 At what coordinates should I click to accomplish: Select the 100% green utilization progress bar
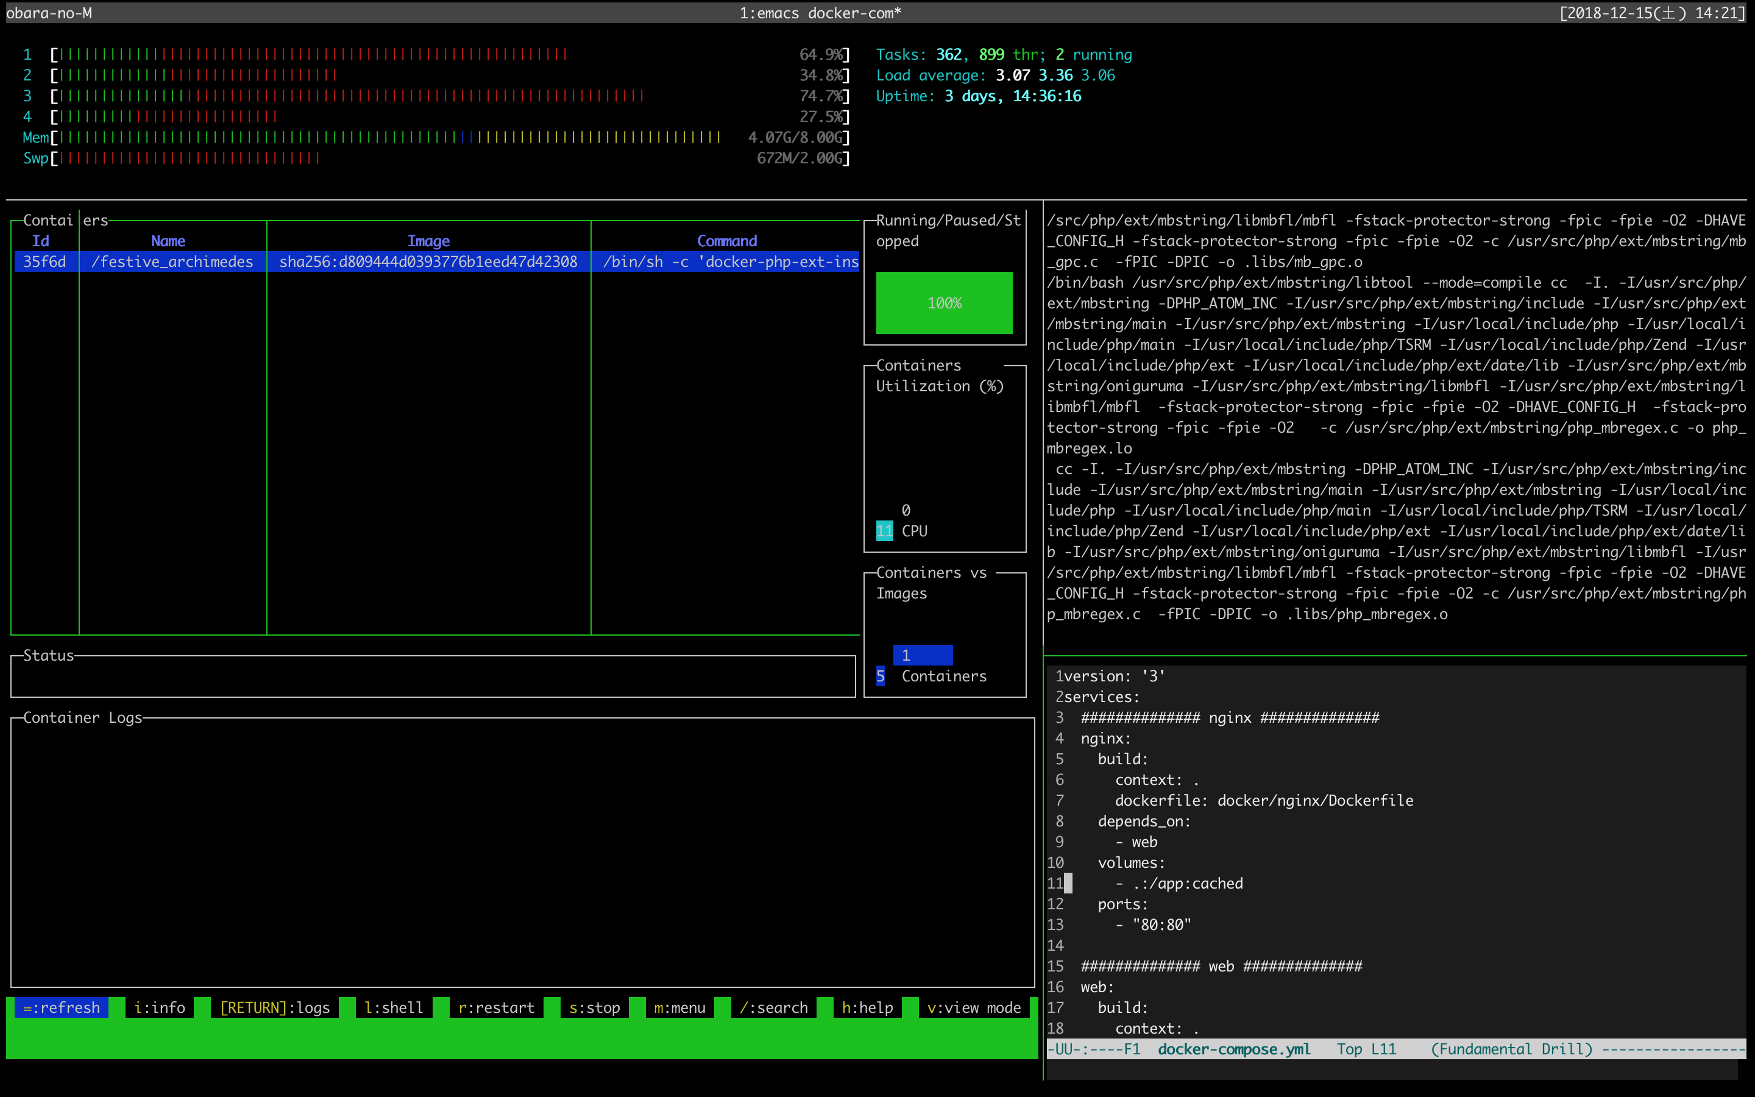click(944, 304)
